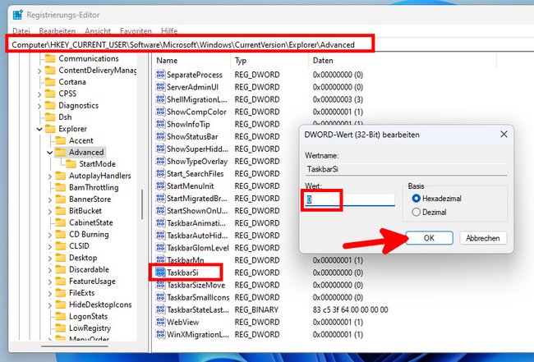Open the Ansicht menu
This screenshot has width=534, height=362.
click(x=98, y=31)
